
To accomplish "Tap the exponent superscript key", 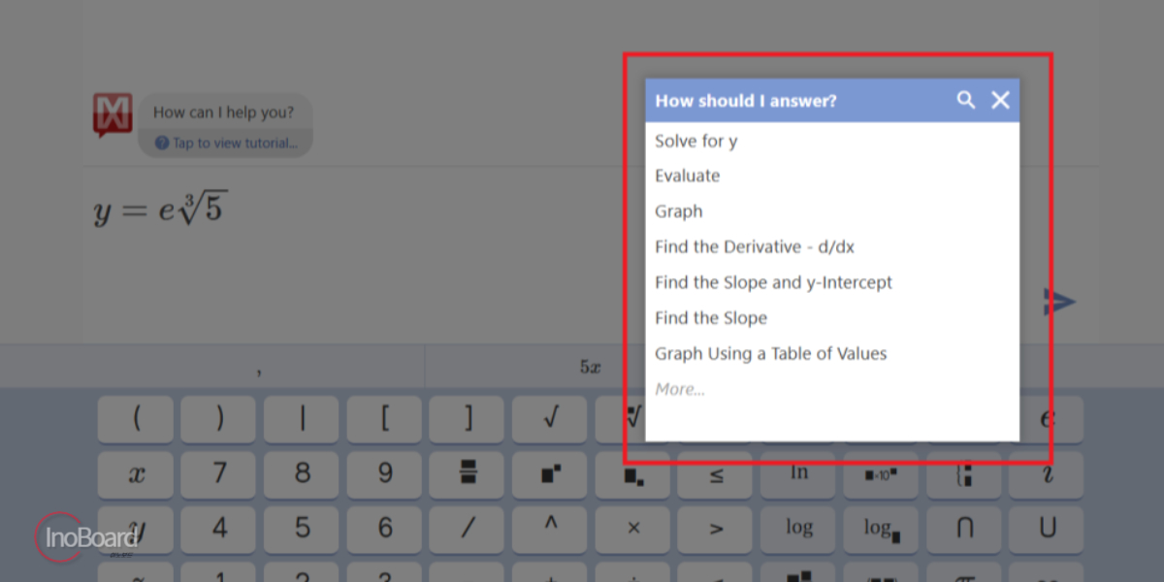I will [550, 473].
